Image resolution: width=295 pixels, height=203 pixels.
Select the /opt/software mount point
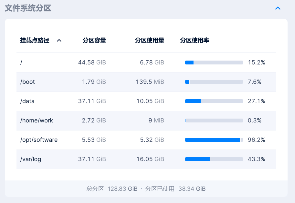(39, 140)
